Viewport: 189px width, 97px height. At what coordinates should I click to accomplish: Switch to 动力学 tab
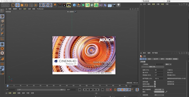(x=156, y=59)
